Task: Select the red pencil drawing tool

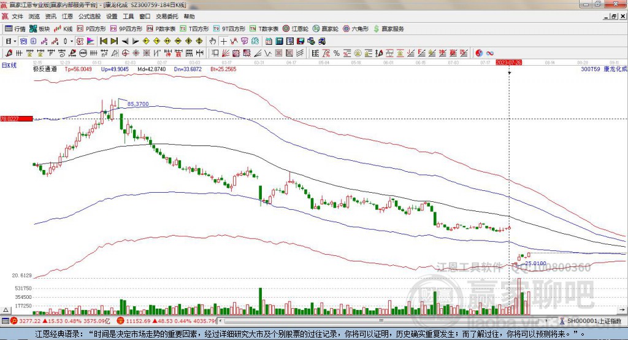Action: (x=9, y=53)
